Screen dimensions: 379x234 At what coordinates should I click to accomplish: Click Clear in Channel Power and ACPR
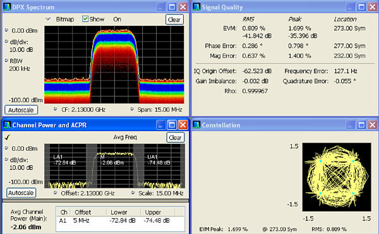[175, 137]
